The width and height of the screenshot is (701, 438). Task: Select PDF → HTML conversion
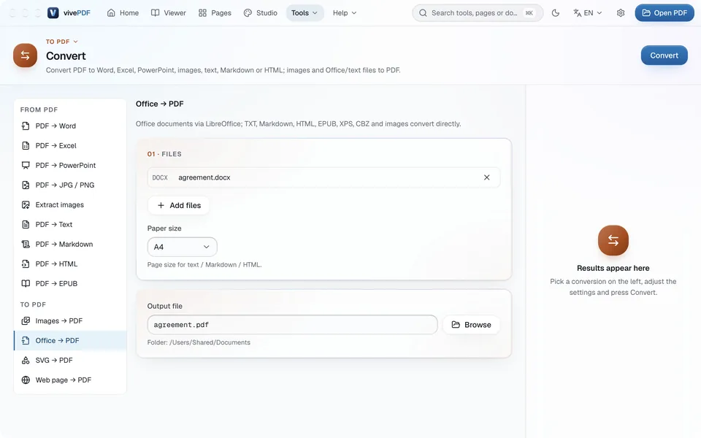(x=70, y=264)
